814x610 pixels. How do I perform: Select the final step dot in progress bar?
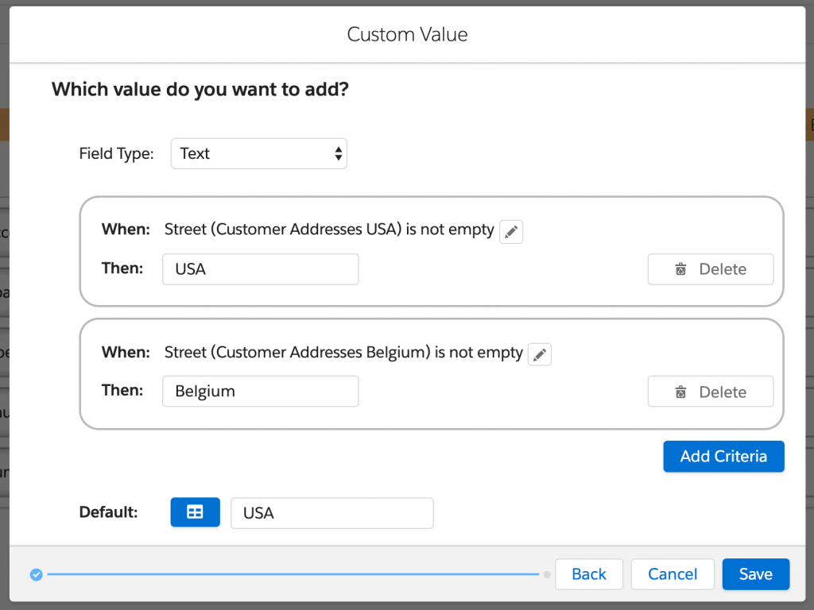(x=547, y=574)
